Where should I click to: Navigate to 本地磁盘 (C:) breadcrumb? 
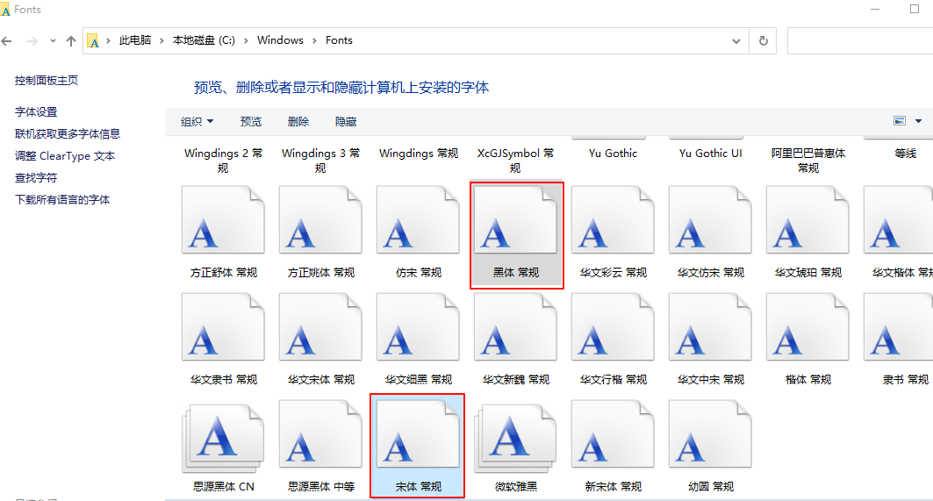(205, 40)
